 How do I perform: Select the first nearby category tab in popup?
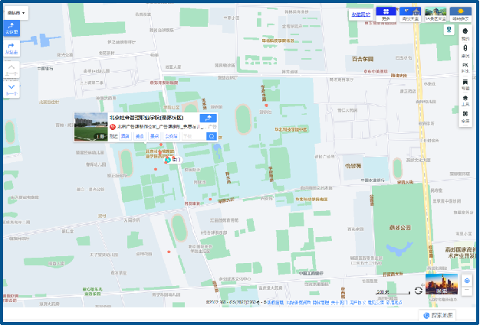coord(125,136)
